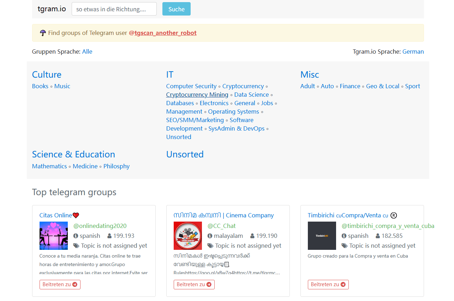Open the Citas Online group thumbnail
This screenshot has height=301, width=454.
[54, 236]
